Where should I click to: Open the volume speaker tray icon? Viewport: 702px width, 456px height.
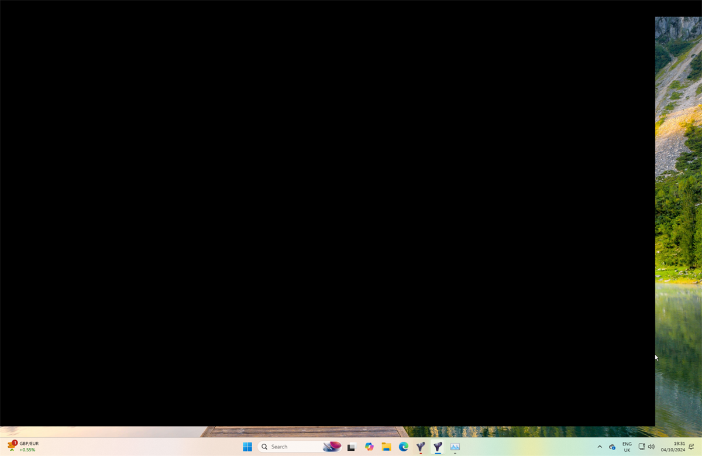651,447
